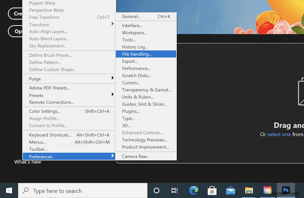Select File Handling... in Preferences submenu

pos(136,54)
